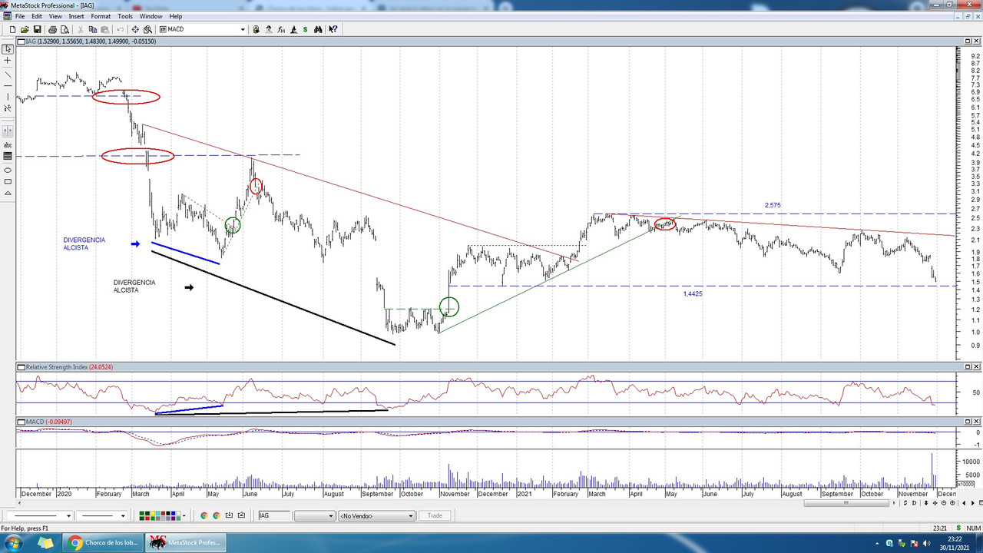Viewport: 983px width, 553px height.
Task: Show hidden tray icons arrow
Action: tap(877, 543)
